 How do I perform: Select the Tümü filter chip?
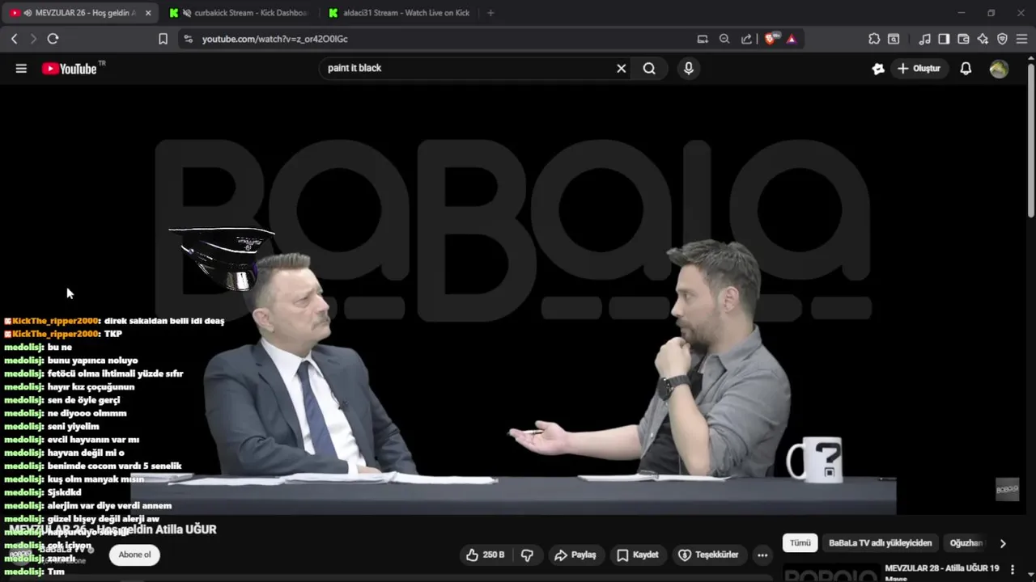[800, 543]
